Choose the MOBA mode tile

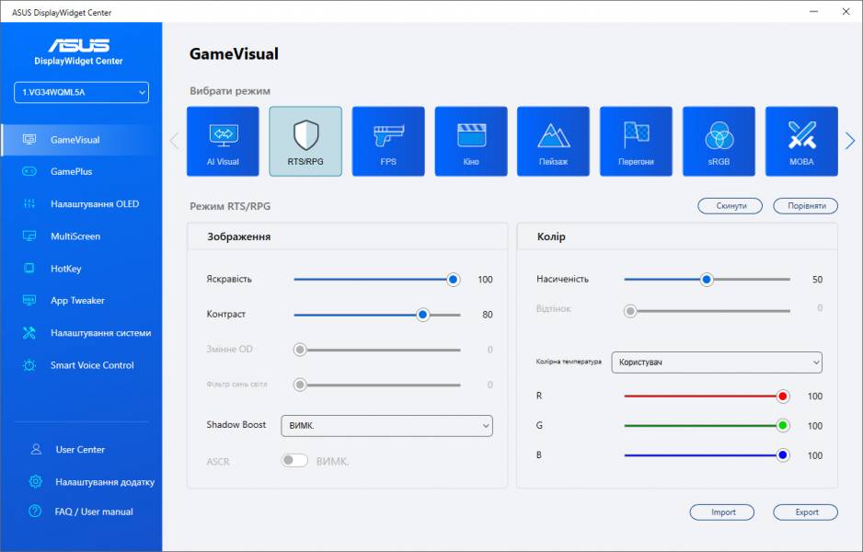pyautogui.click(x=801, y=141)
